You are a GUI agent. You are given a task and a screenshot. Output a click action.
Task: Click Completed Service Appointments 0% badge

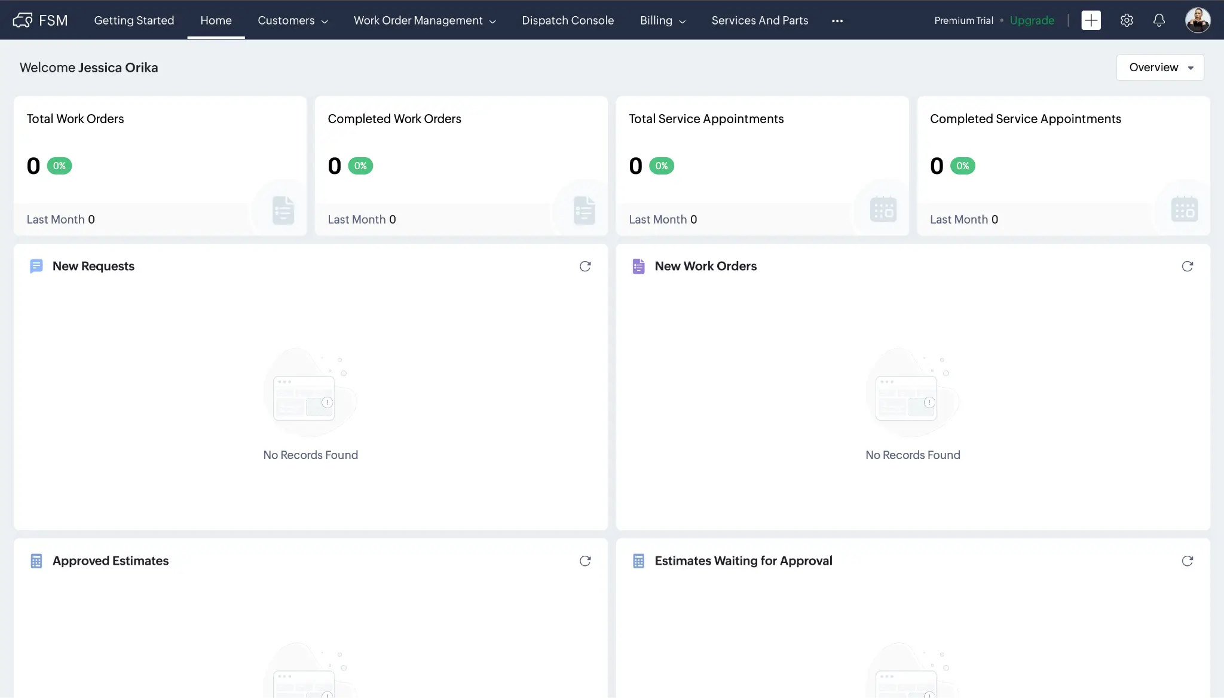tap(963, 166)
